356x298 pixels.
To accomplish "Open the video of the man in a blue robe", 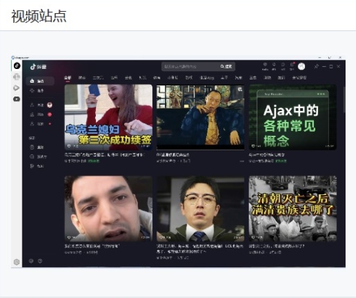I will pyautogui.click(x=200, y=117).
